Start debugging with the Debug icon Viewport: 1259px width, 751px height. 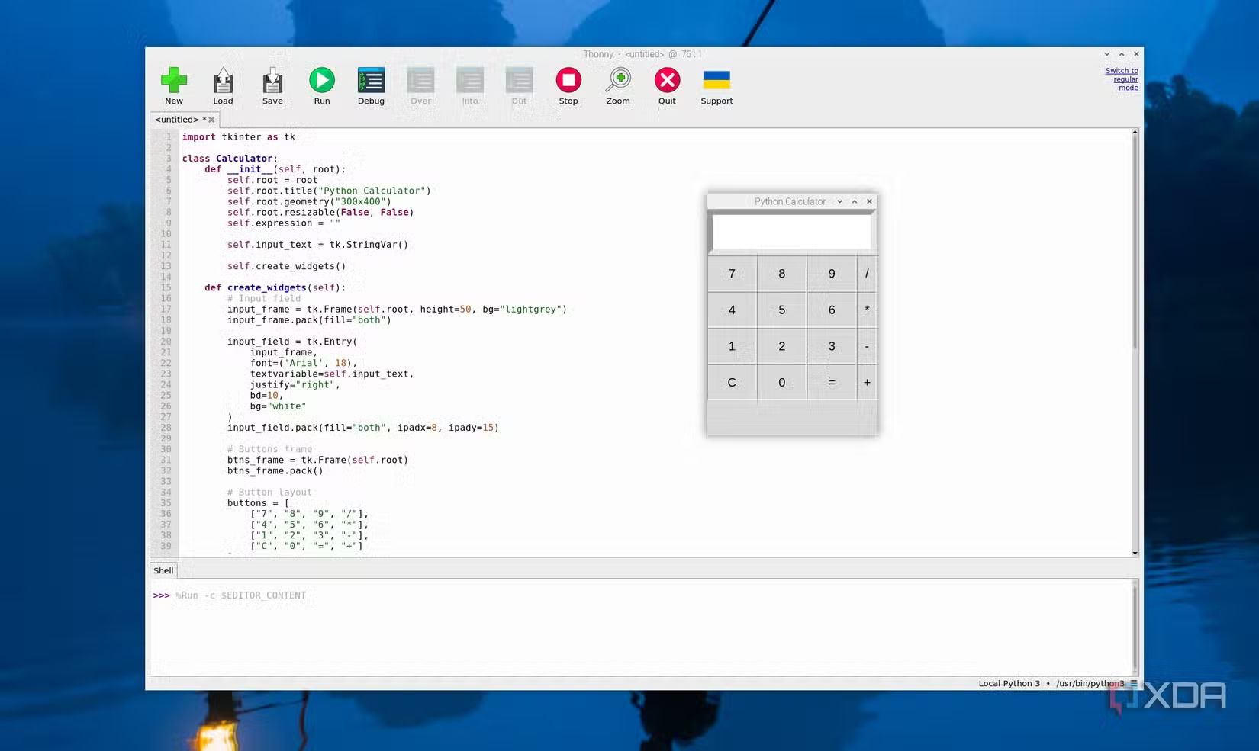point(371,80)
